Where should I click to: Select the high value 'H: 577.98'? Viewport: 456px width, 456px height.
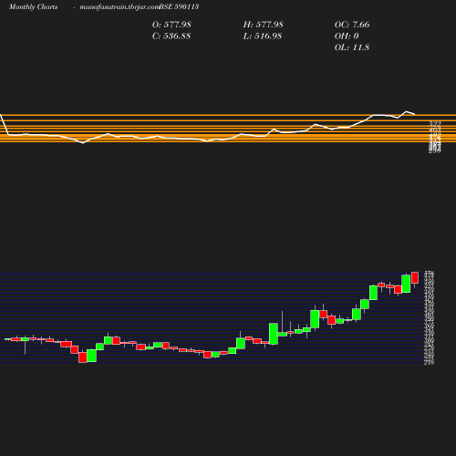pos(263,25)
